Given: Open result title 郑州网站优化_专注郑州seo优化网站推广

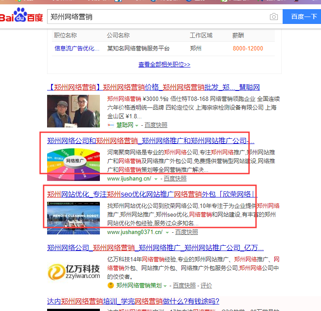Looking at the screenshot, I should [152, 194].
